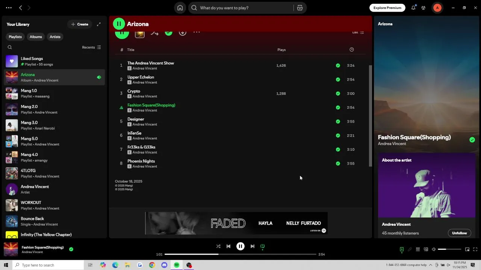This screenshot has height=270, width=481.
Task: Open Bounce Back single in library
Action: (x=54, y=221)
